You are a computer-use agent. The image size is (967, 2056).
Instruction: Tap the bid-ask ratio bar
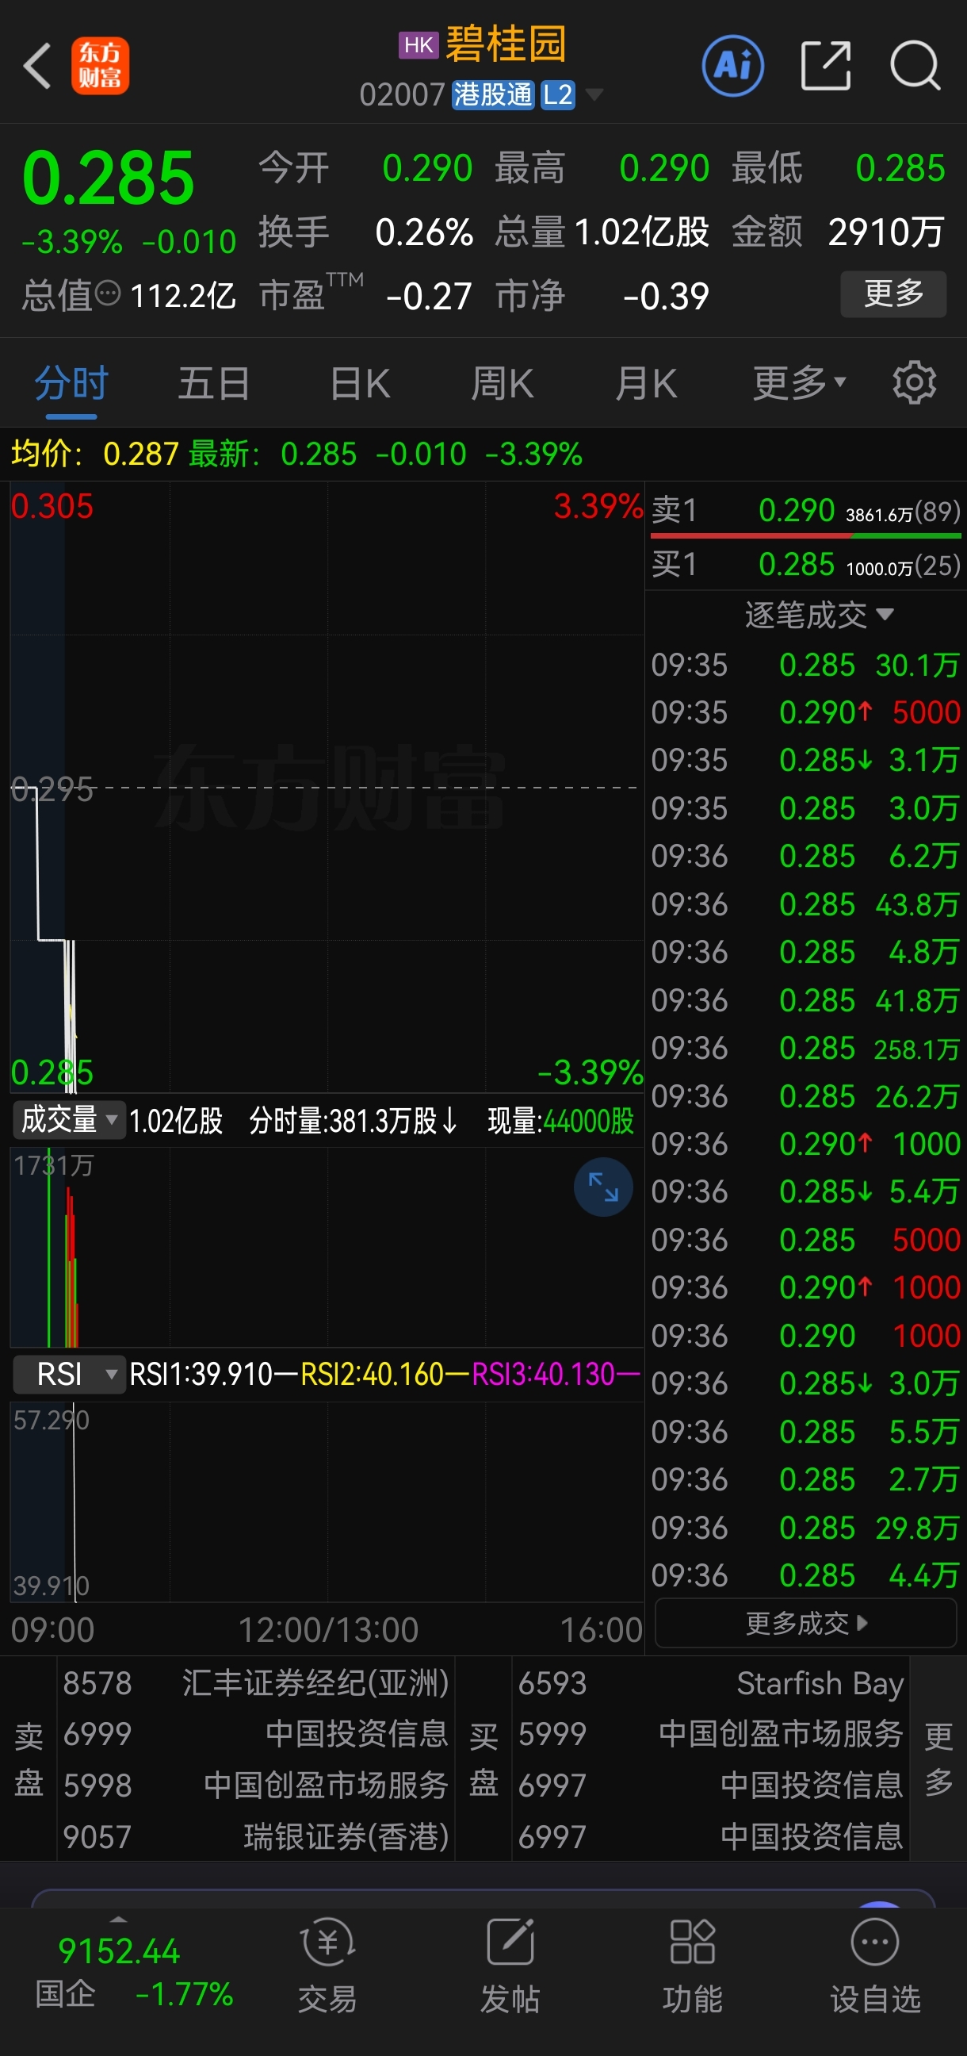pyautogui.click(x=805, y=535)
